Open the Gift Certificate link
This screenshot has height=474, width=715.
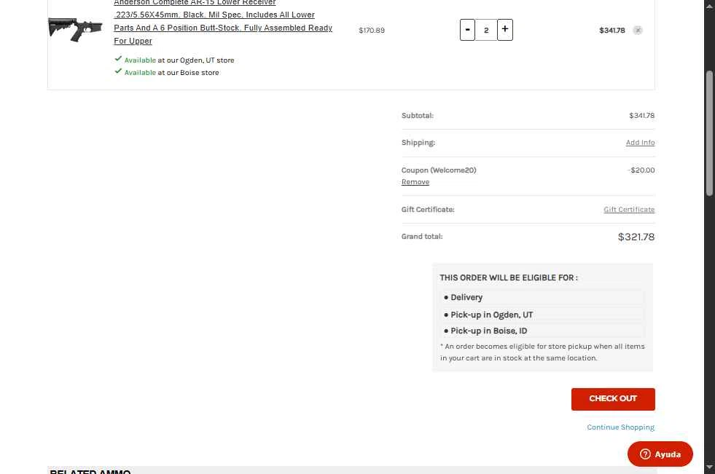pyautogui.click(x=629, y=210)
